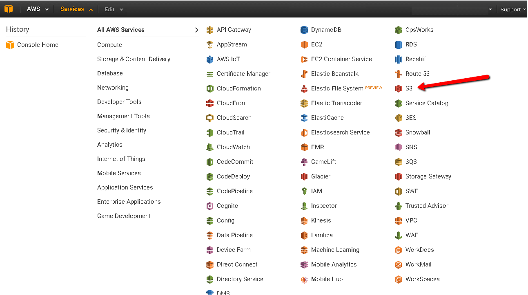
Task: Choose Storage & Content Delivery category
Action: coord(134,59)
